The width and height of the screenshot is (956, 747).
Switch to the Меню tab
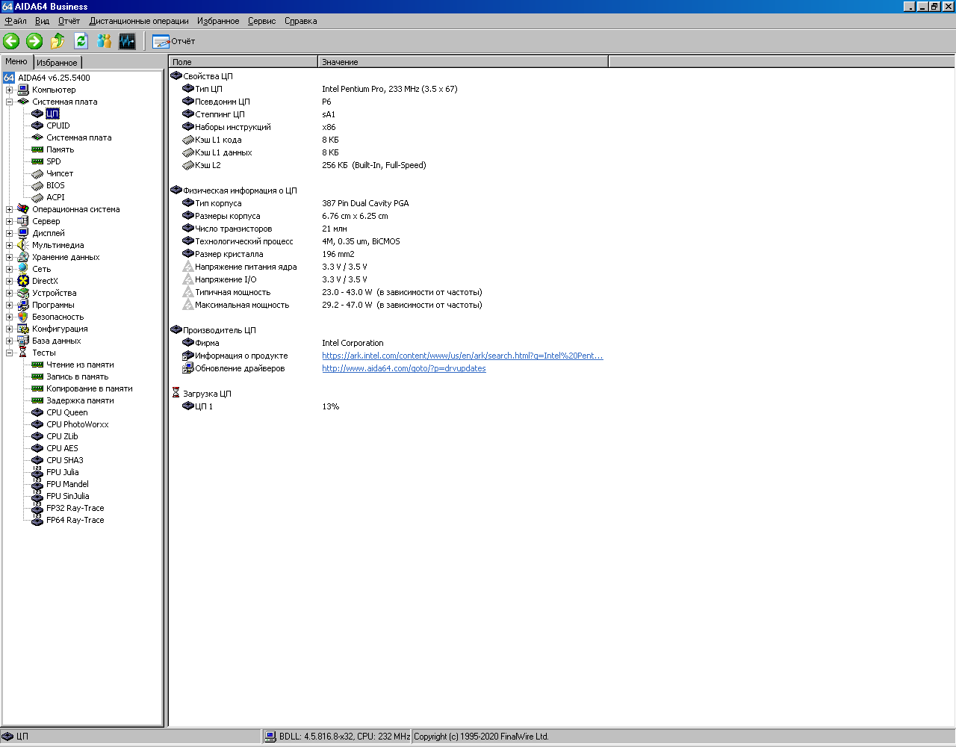pos(16,62)
